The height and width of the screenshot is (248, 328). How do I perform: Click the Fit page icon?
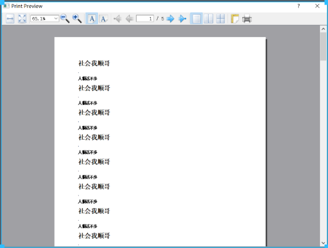pos(22,19)
